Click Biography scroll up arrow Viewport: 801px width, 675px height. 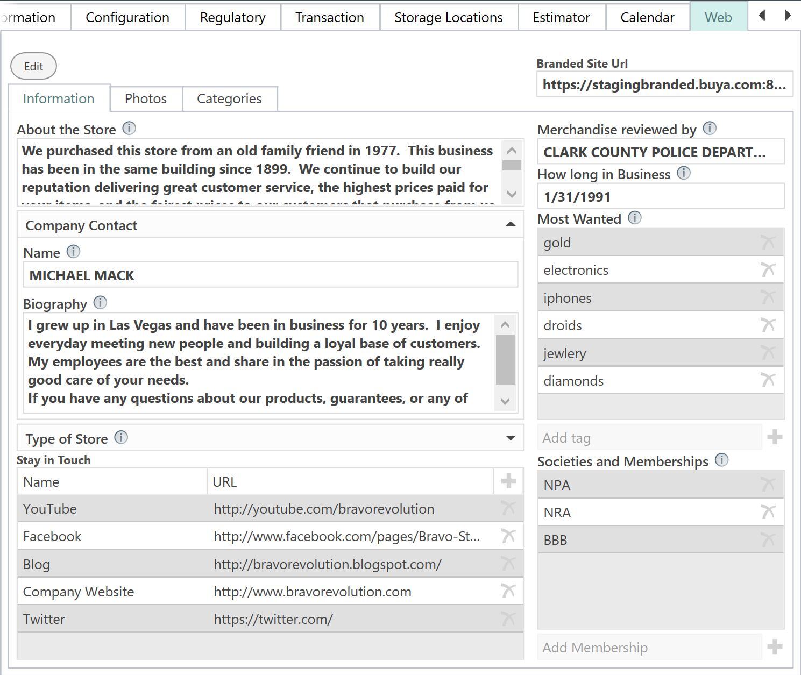point(505,325)
